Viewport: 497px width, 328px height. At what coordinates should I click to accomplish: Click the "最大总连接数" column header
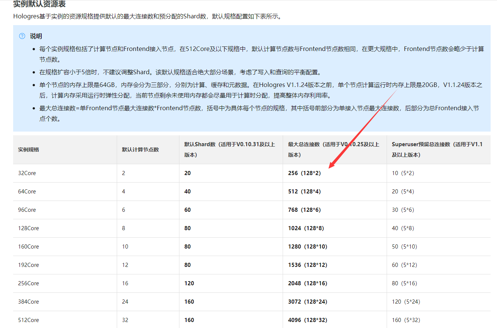coord(334,150)
